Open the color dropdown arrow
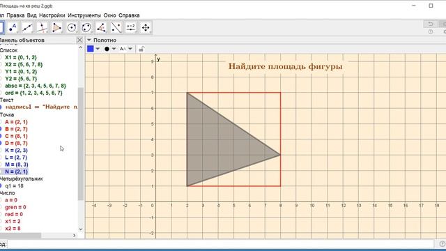 98,49
